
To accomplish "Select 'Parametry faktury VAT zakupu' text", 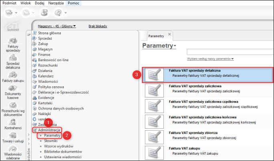I will coord(195,153).
